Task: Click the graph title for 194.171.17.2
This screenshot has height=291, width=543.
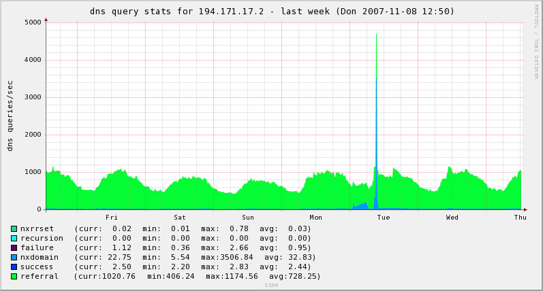Action: click(272, 12)
